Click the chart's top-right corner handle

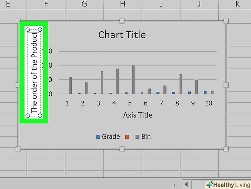(226, 22)
